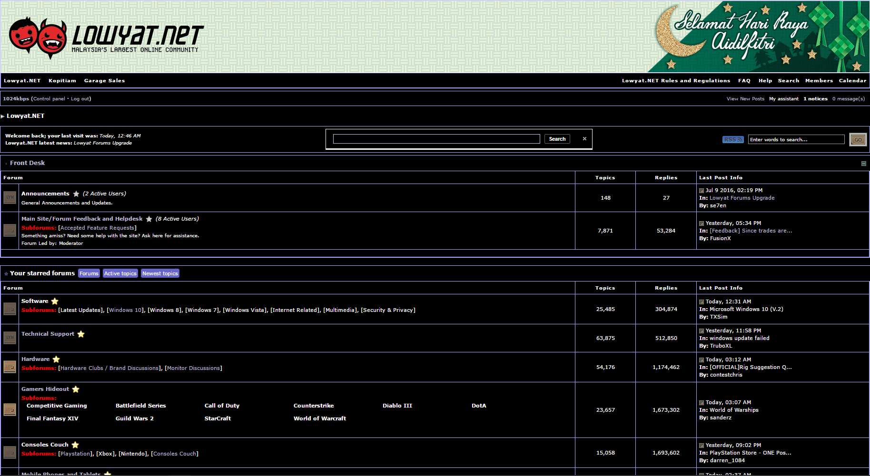This screenshot has height=476, width=870.
Task: Open the Lowyat.NET breadcrumb link
Action: coord(26,116)
